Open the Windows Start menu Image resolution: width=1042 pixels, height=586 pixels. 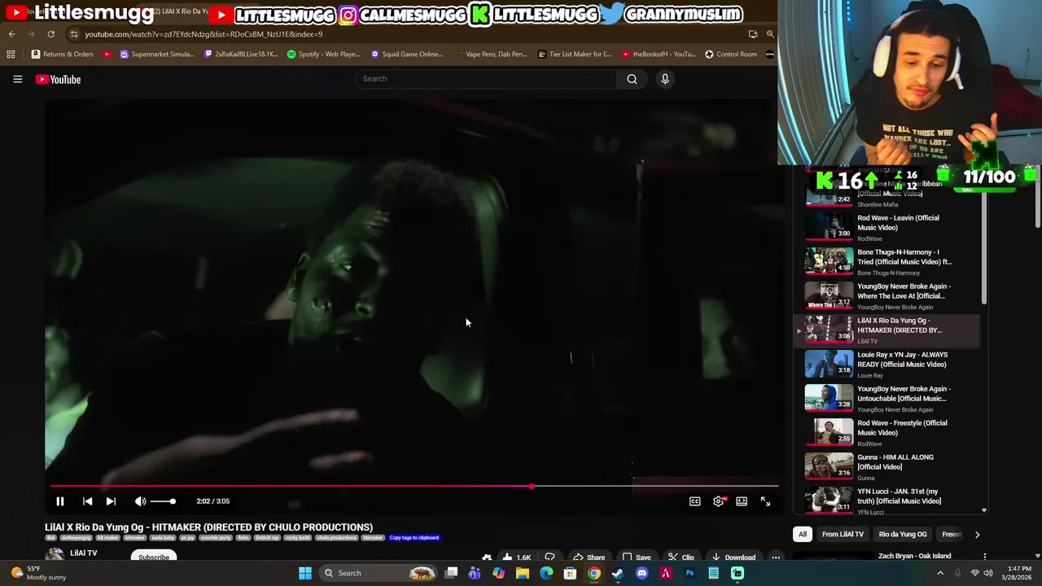pyautogui.click(x=305, y=573)
